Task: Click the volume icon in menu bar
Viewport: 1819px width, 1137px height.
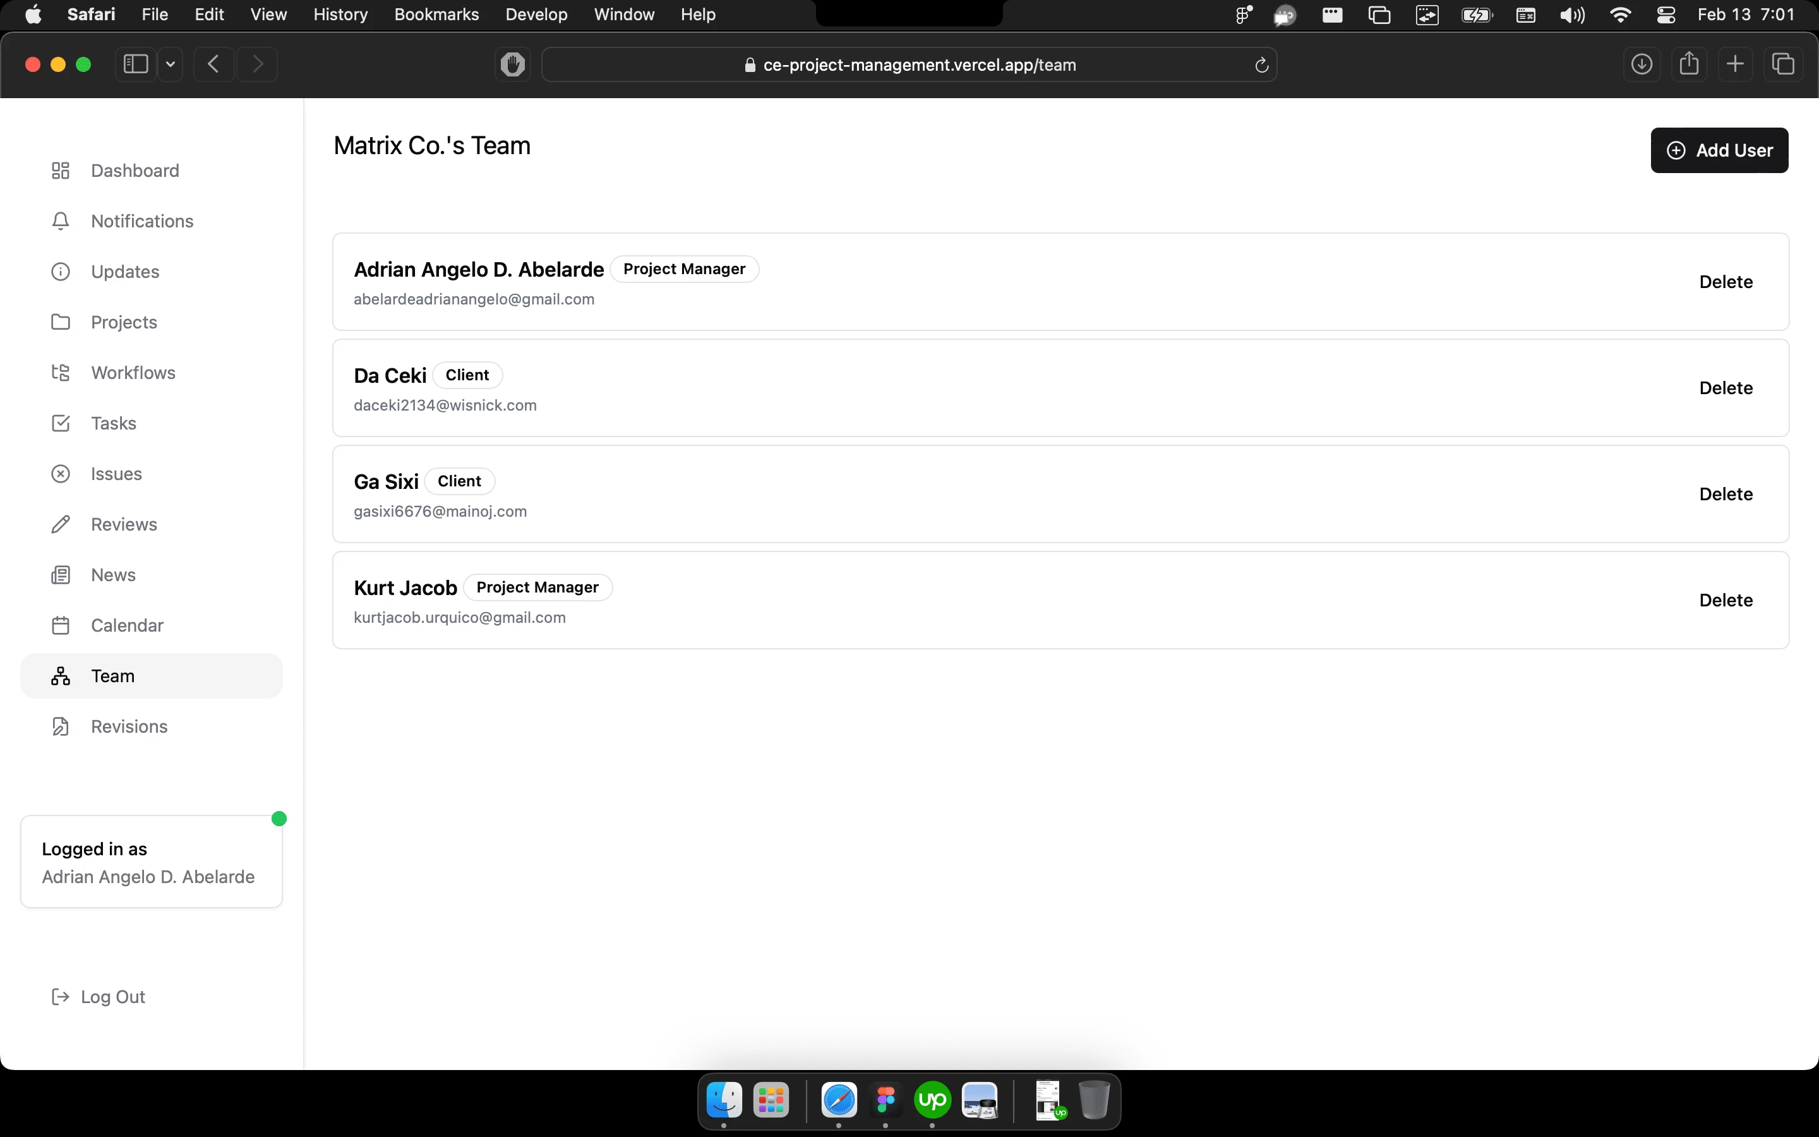Action: point(1573,15)
